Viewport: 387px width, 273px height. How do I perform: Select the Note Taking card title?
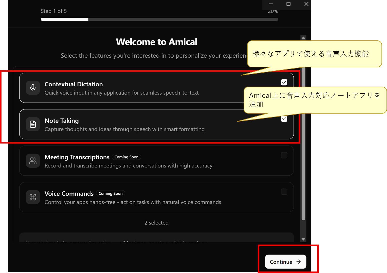coord(62,121)
